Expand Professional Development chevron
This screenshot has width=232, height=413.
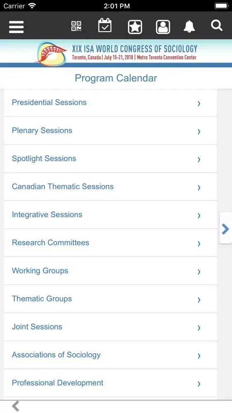click(199, 384)
